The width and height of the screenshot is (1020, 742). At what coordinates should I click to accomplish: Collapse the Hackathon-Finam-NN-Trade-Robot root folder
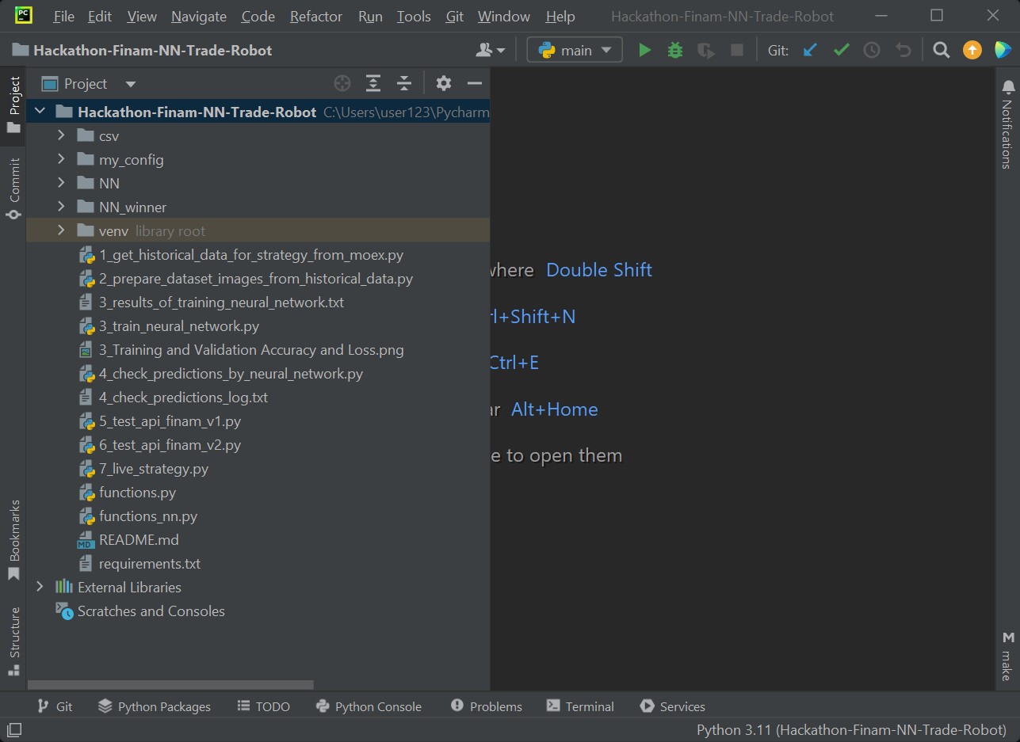pyautogui.click(x=40, y=112)
